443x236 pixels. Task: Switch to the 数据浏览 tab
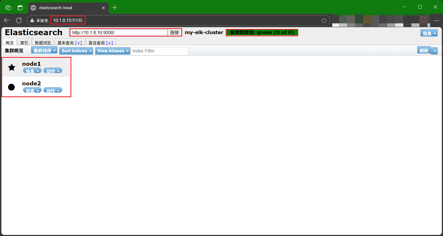click(x=43, y=42)
